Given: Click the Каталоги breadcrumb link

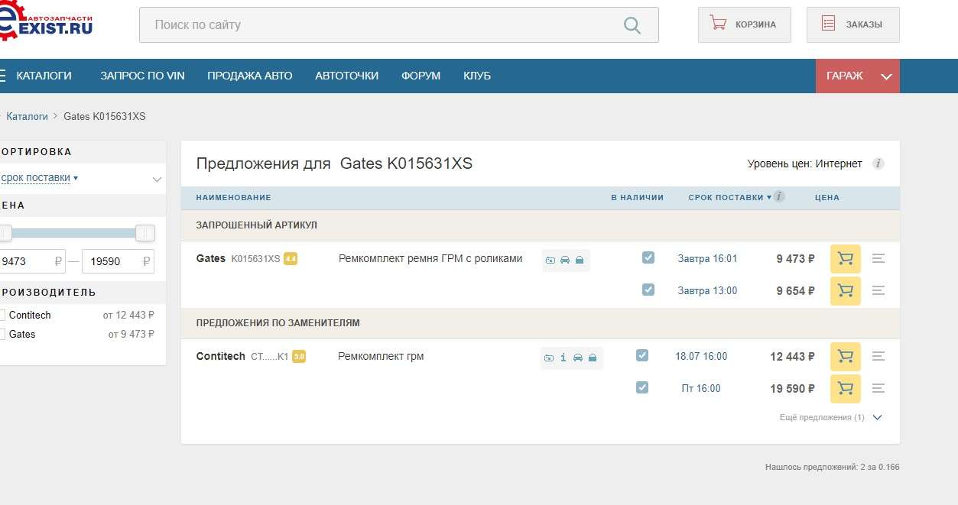Looking at the screenshot, I should (27, 116).
